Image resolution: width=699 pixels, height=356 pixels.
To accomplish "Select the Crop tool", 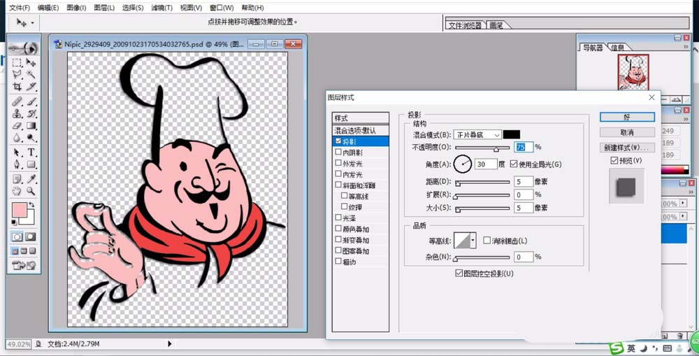I will click(17, 87).
